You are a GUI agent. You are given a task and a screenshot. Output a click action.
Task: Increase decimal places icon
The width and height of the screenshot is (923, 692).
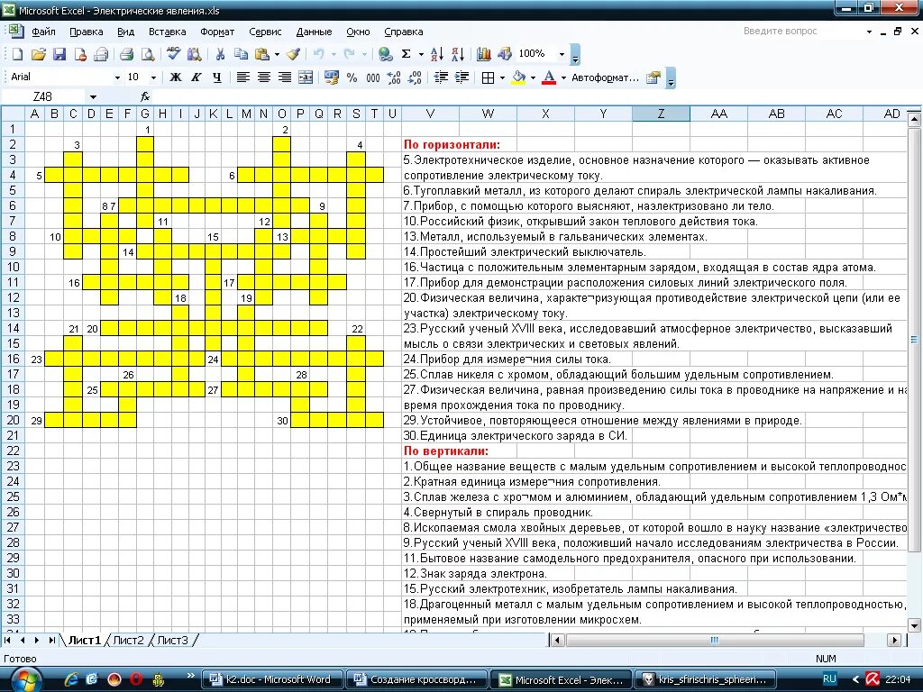(x=394, y=77)
